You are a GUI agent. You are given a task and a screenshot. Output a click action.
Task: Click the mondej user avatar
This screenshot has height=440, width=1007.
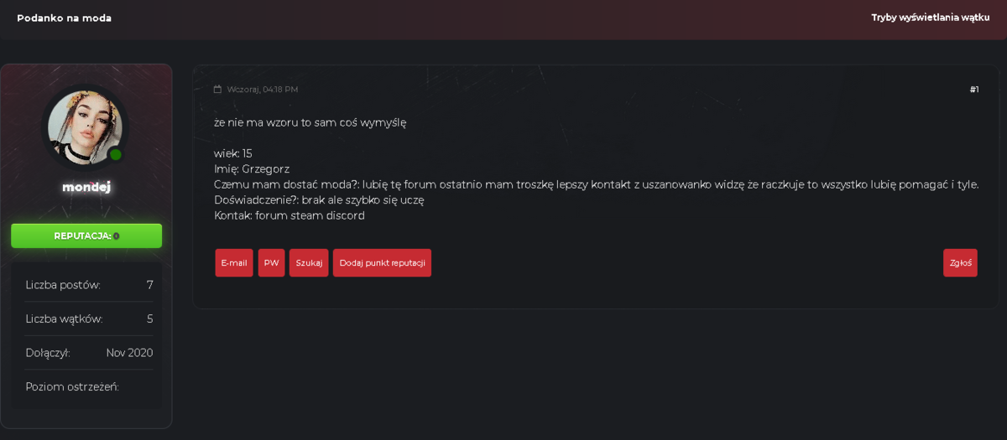point(85,128)
